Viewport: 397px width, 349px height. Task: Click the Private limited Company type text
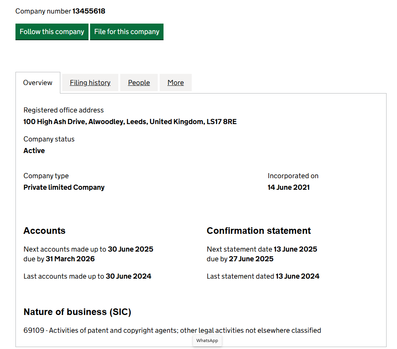64,187
